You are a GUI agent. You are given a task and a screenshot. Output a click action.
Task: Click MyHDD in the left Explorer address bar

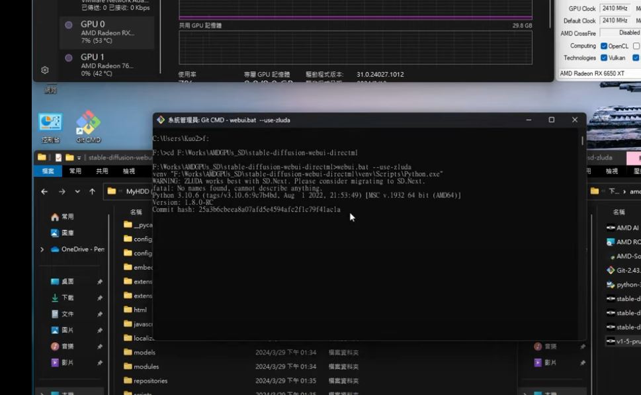coord(138,191)
